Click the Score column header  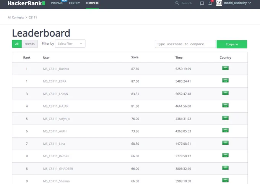(x=135, y=57)
